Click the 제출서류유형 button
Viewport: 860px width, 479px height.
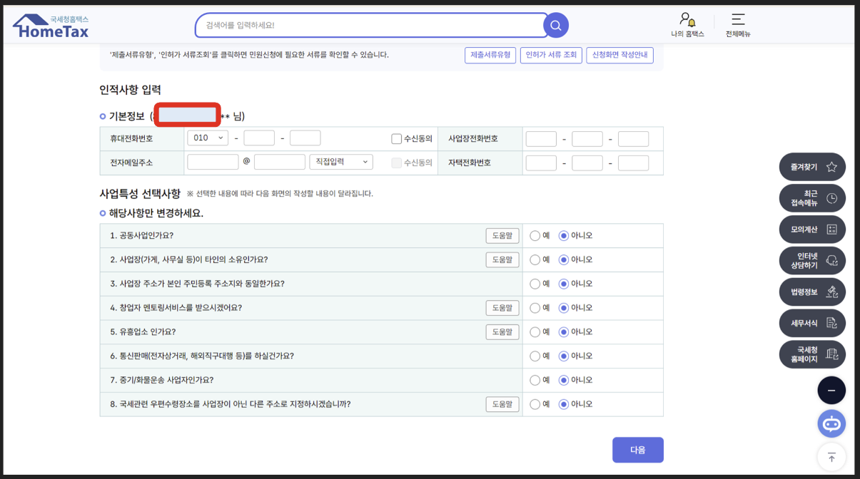pyautogui.click(x=490, y=55)
